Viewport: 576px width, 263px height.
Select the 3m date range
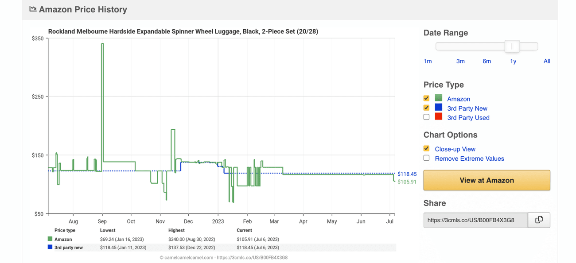click(x=460, y=61)
